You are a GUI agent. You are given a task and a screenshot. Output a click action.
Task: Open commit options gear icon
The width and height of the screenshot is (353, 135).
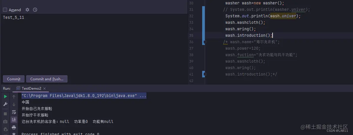tap(27, 10)
